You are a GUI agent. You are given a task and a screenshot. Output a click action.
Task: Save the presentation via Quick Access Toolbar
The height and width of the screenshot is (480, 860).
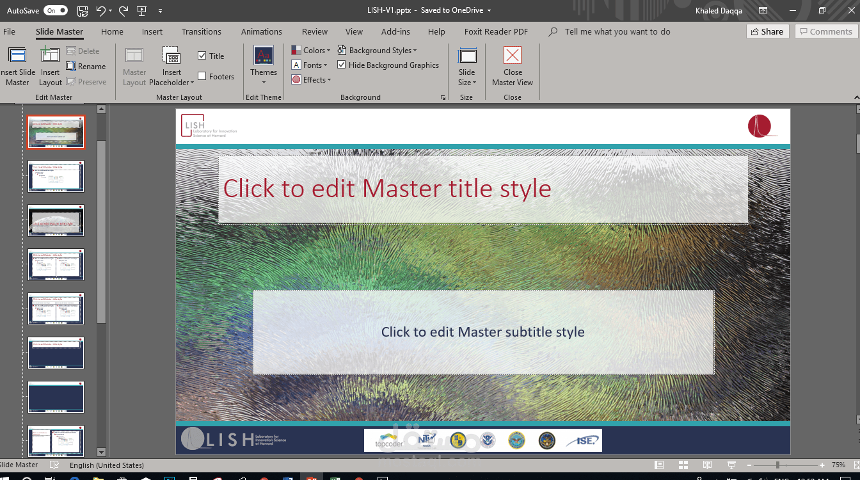click(x=82, y=10)
